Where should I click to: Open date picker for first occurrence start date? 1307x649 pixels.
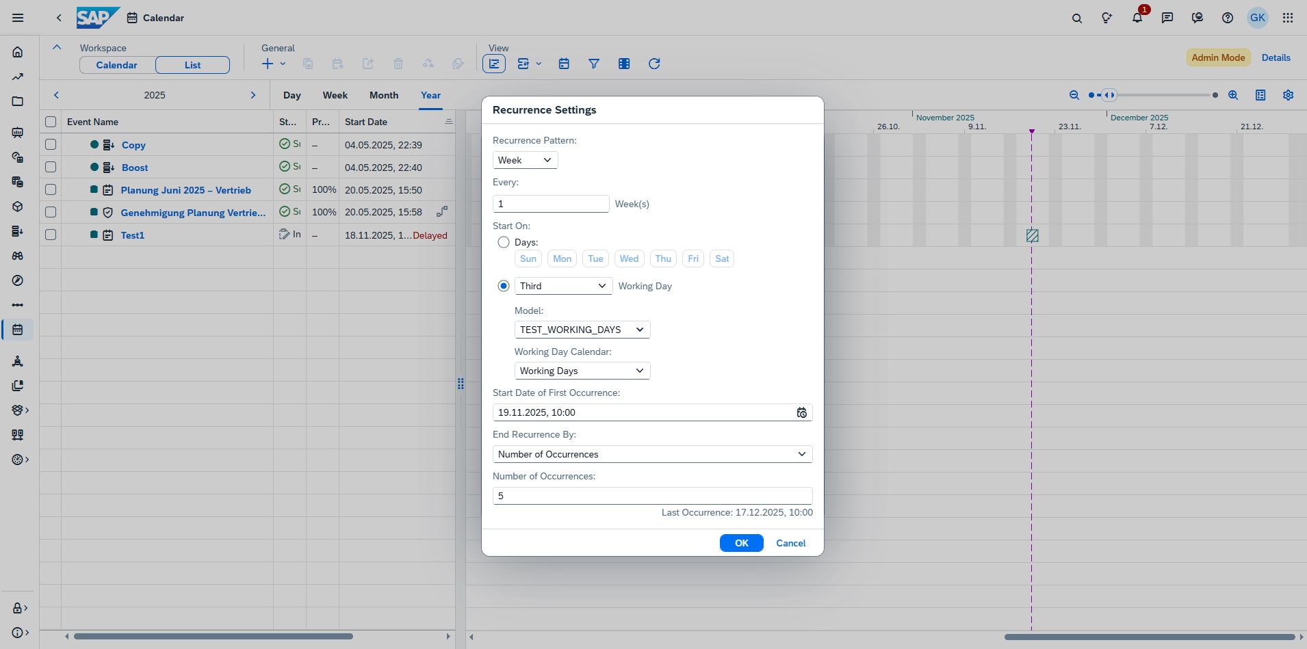coord(801,412)
